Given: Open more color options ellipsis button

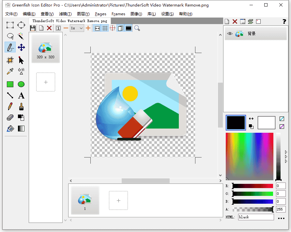Looking at the screenshot, I should pos(281,218).
